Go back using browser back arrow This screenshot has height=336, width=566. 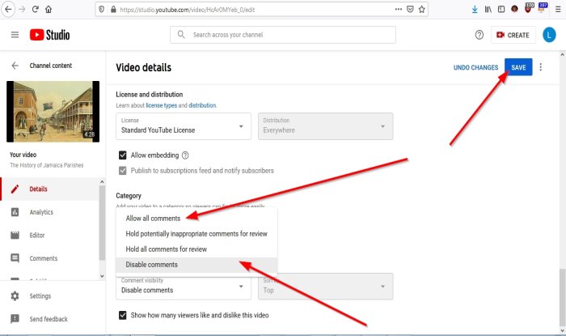tap(8, 10)
